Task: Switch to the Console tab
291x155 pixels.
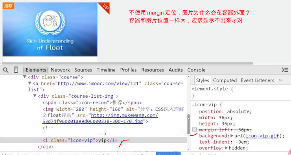Action: point(196,70)
